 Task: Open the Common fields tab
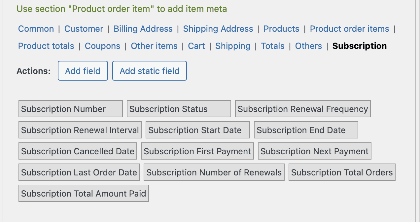pos(36,29)
